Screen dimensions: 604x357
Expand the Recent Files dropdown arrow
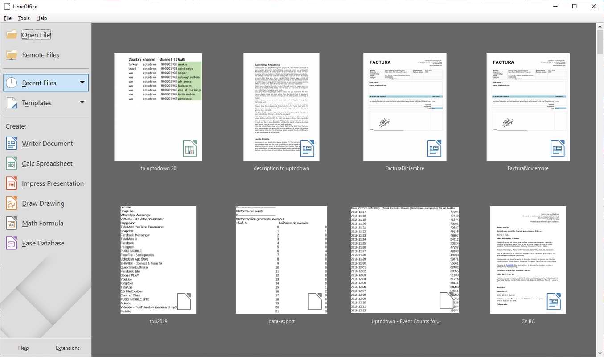click(x=82, y=83)
